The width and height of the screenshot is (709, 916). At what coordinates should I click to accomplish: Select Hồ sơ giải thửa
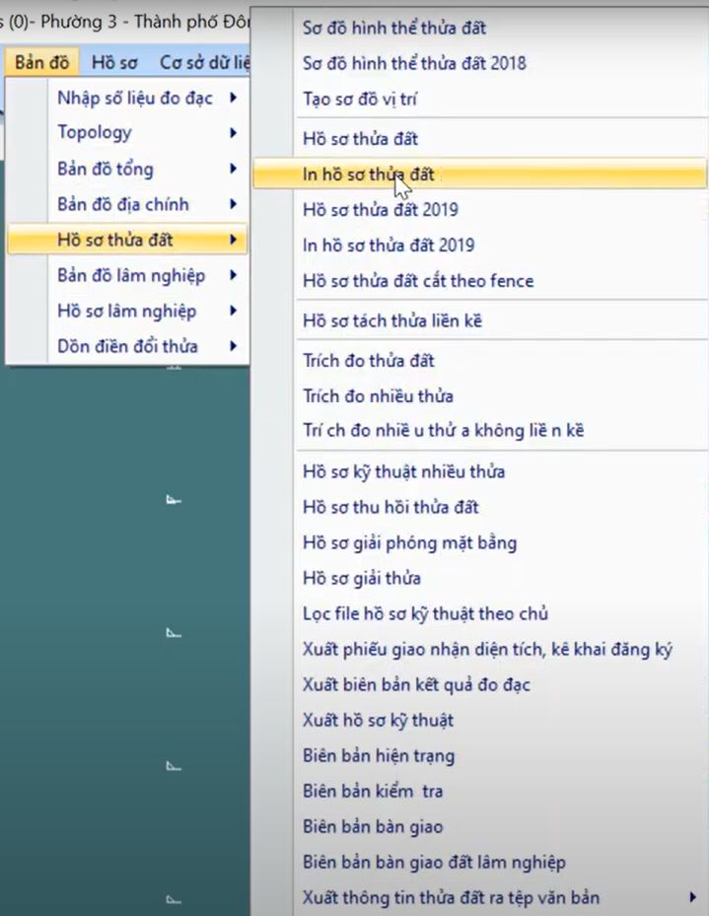(x=479, y=579)
